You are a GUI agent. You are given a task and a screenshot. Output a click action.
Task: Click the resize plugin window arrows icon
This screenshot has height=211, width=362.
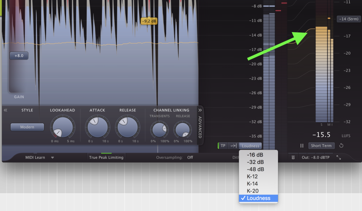tap(338, 158)
